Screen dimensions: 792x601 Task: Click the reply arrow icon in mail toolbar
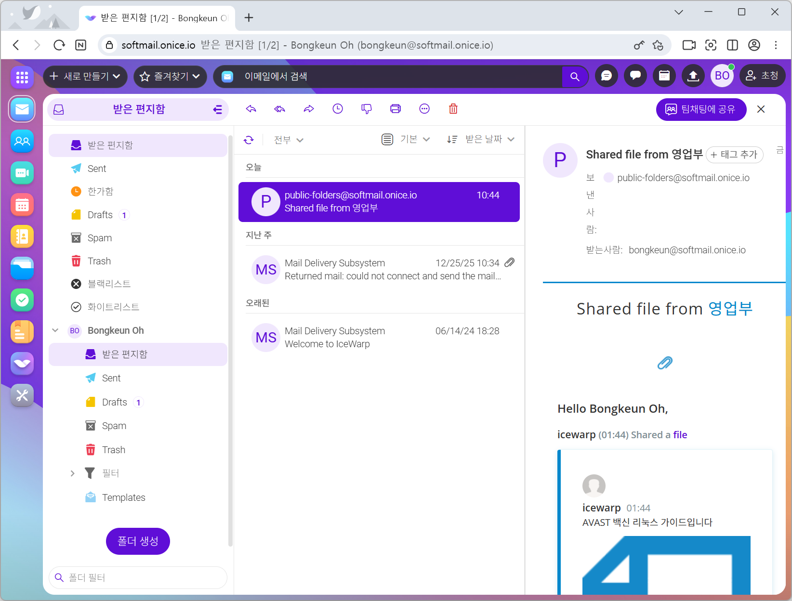tap(251, 109)
